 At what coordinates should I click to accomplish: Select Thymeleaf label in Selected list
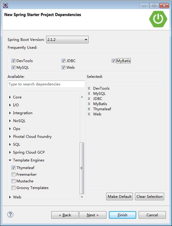(102, 109)
